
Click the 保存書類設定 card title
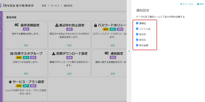30,25
